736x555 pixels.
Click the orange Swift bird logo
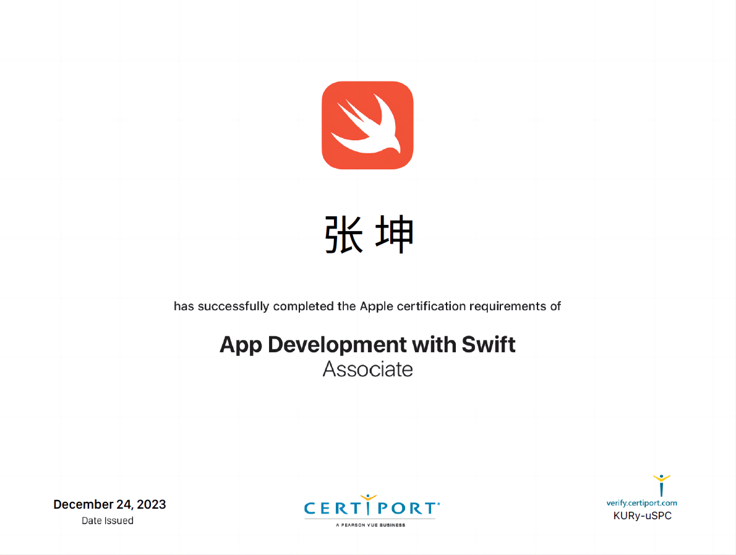pyautogui.click(x=367, y=125)
